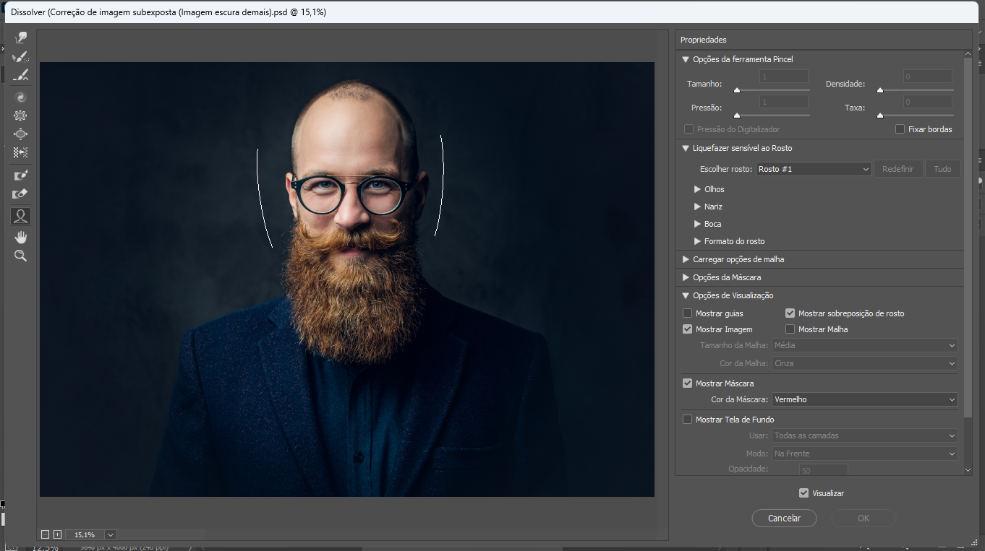Select the Freeze Mask tool
Screen dimensions: 985x551
20,175
